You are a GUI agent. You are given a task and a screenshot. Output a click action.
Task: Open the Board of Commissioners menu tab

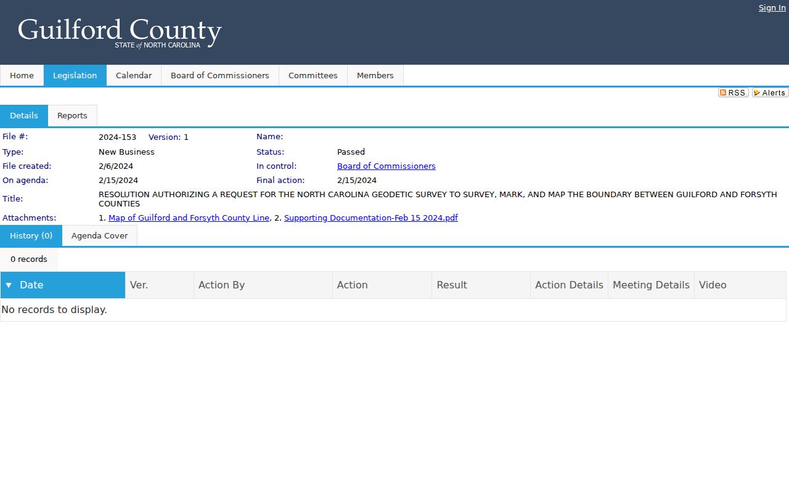220,75
